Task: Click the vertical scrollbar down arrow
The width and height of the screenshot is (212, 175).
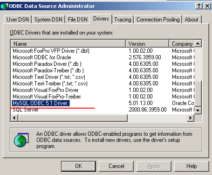Action: click(198, 110)
